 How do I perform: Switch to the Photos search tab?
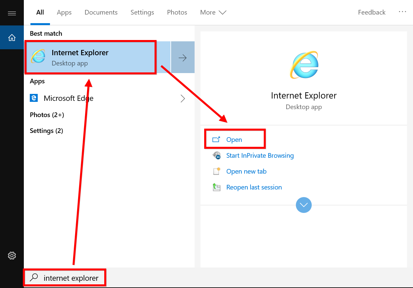click(x=177, y=12)
